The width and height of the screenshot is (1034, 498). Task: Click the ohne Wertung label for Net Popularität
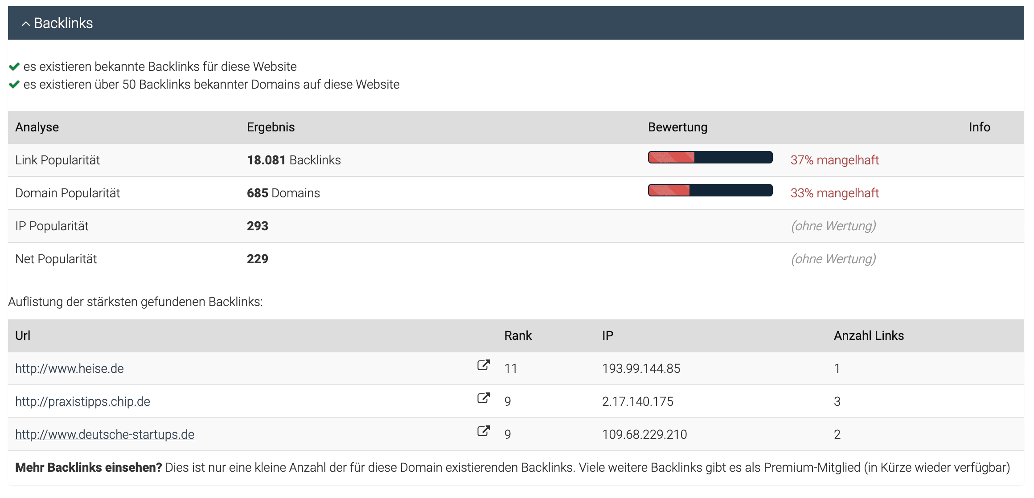point(833,258)
